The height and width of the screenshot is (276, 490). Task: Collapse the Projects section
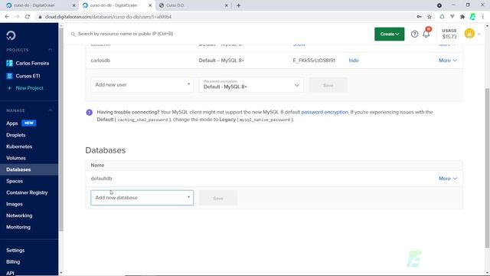point(50,50)
